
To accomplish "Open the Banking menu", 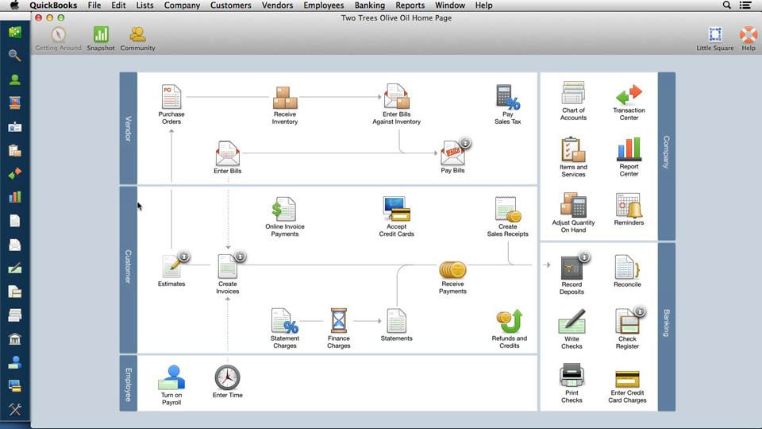I will coord(370,6).
